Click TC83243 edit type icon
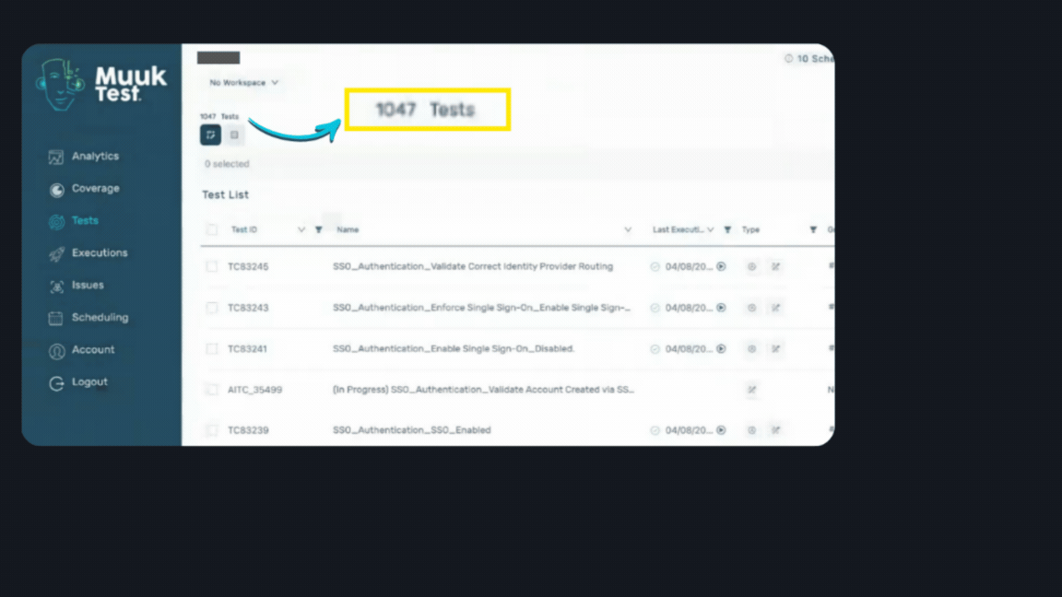This screenshot has height=597, width=1062. pyautogui.click(x=775, y=308)
